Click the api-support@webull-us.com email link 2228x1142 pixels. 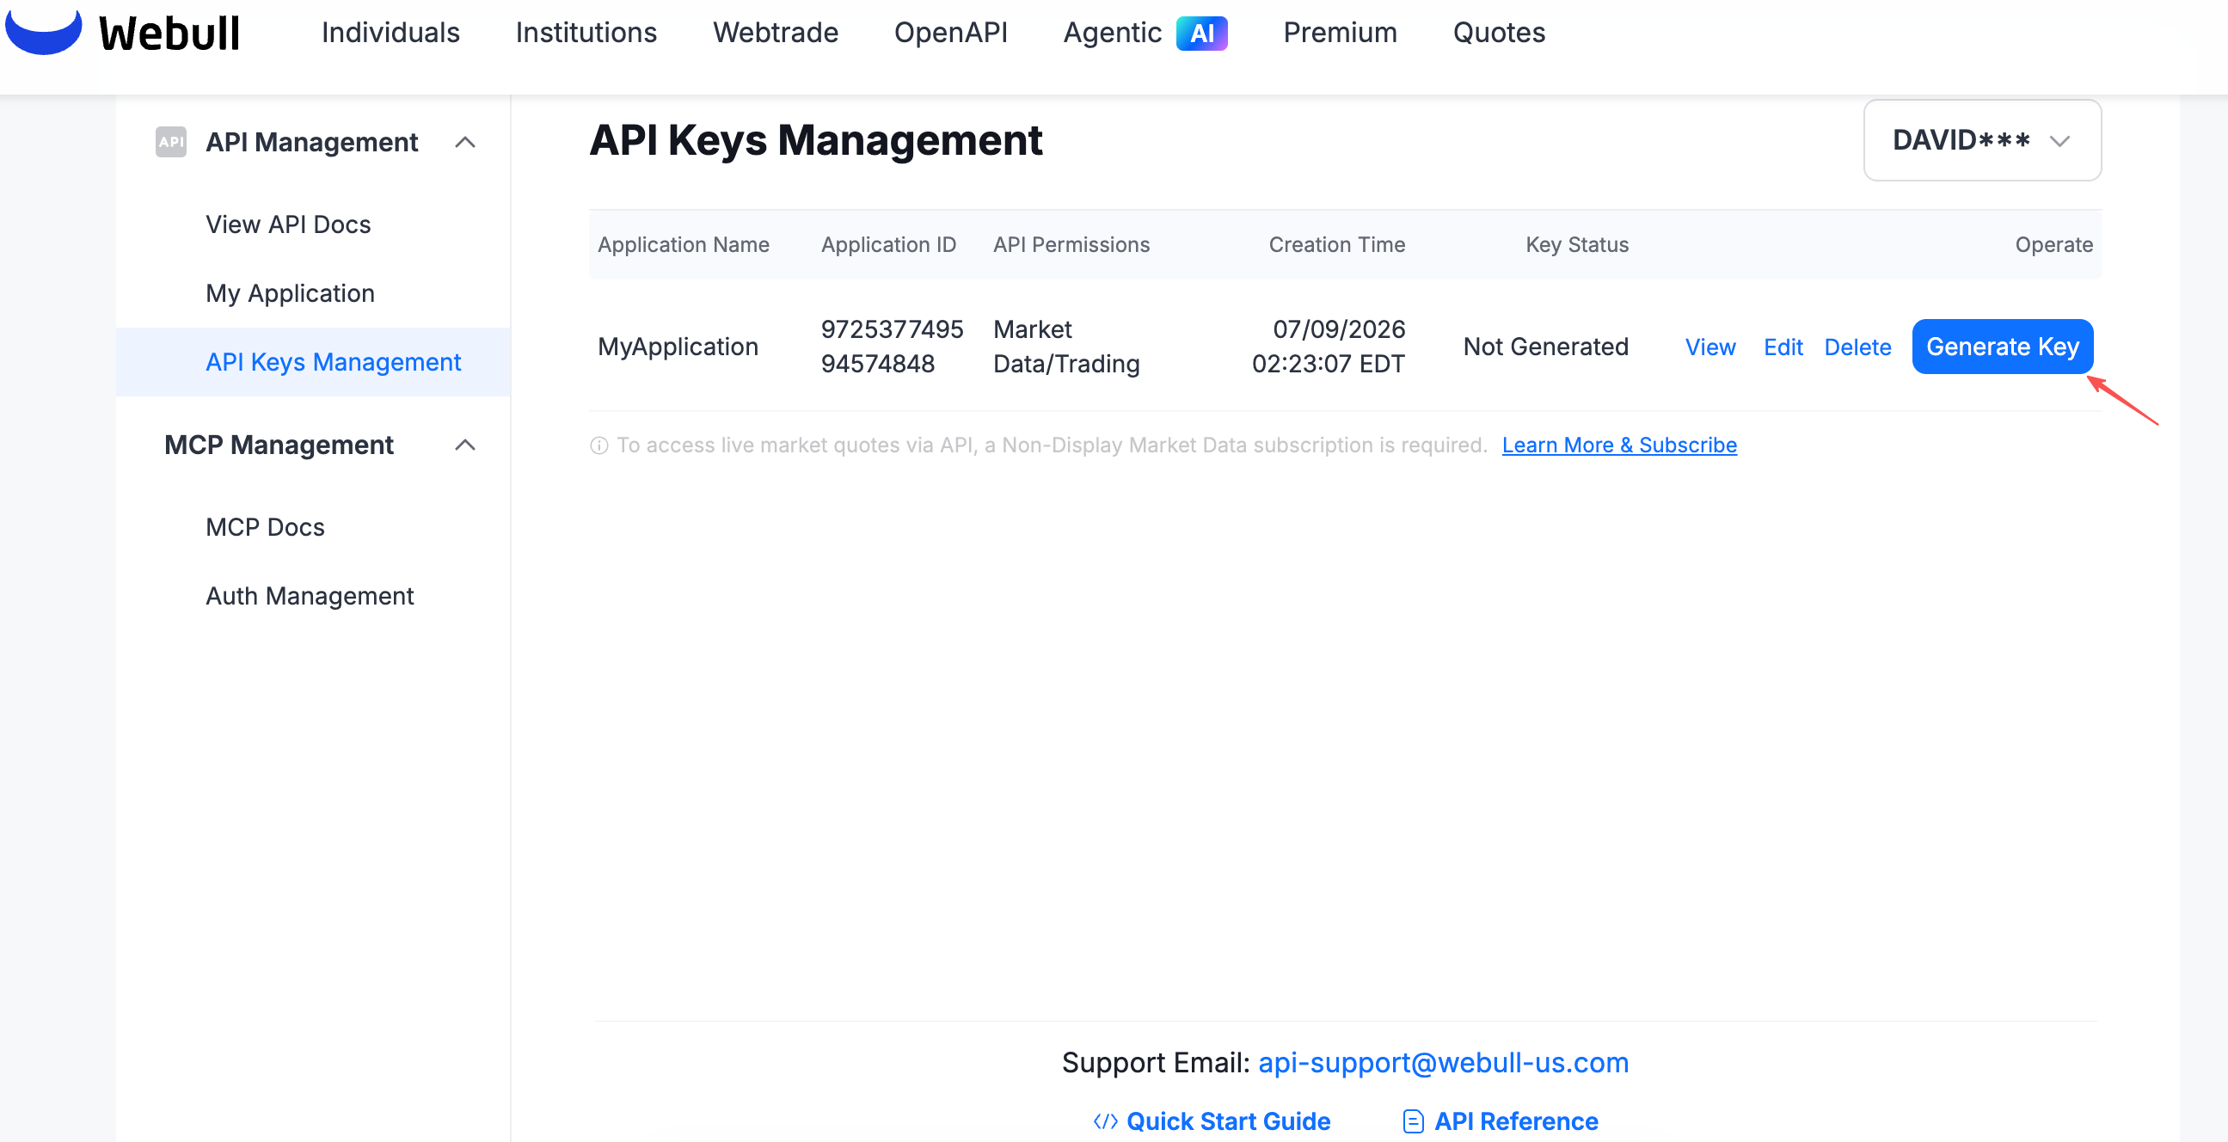click(1443, 1062)
